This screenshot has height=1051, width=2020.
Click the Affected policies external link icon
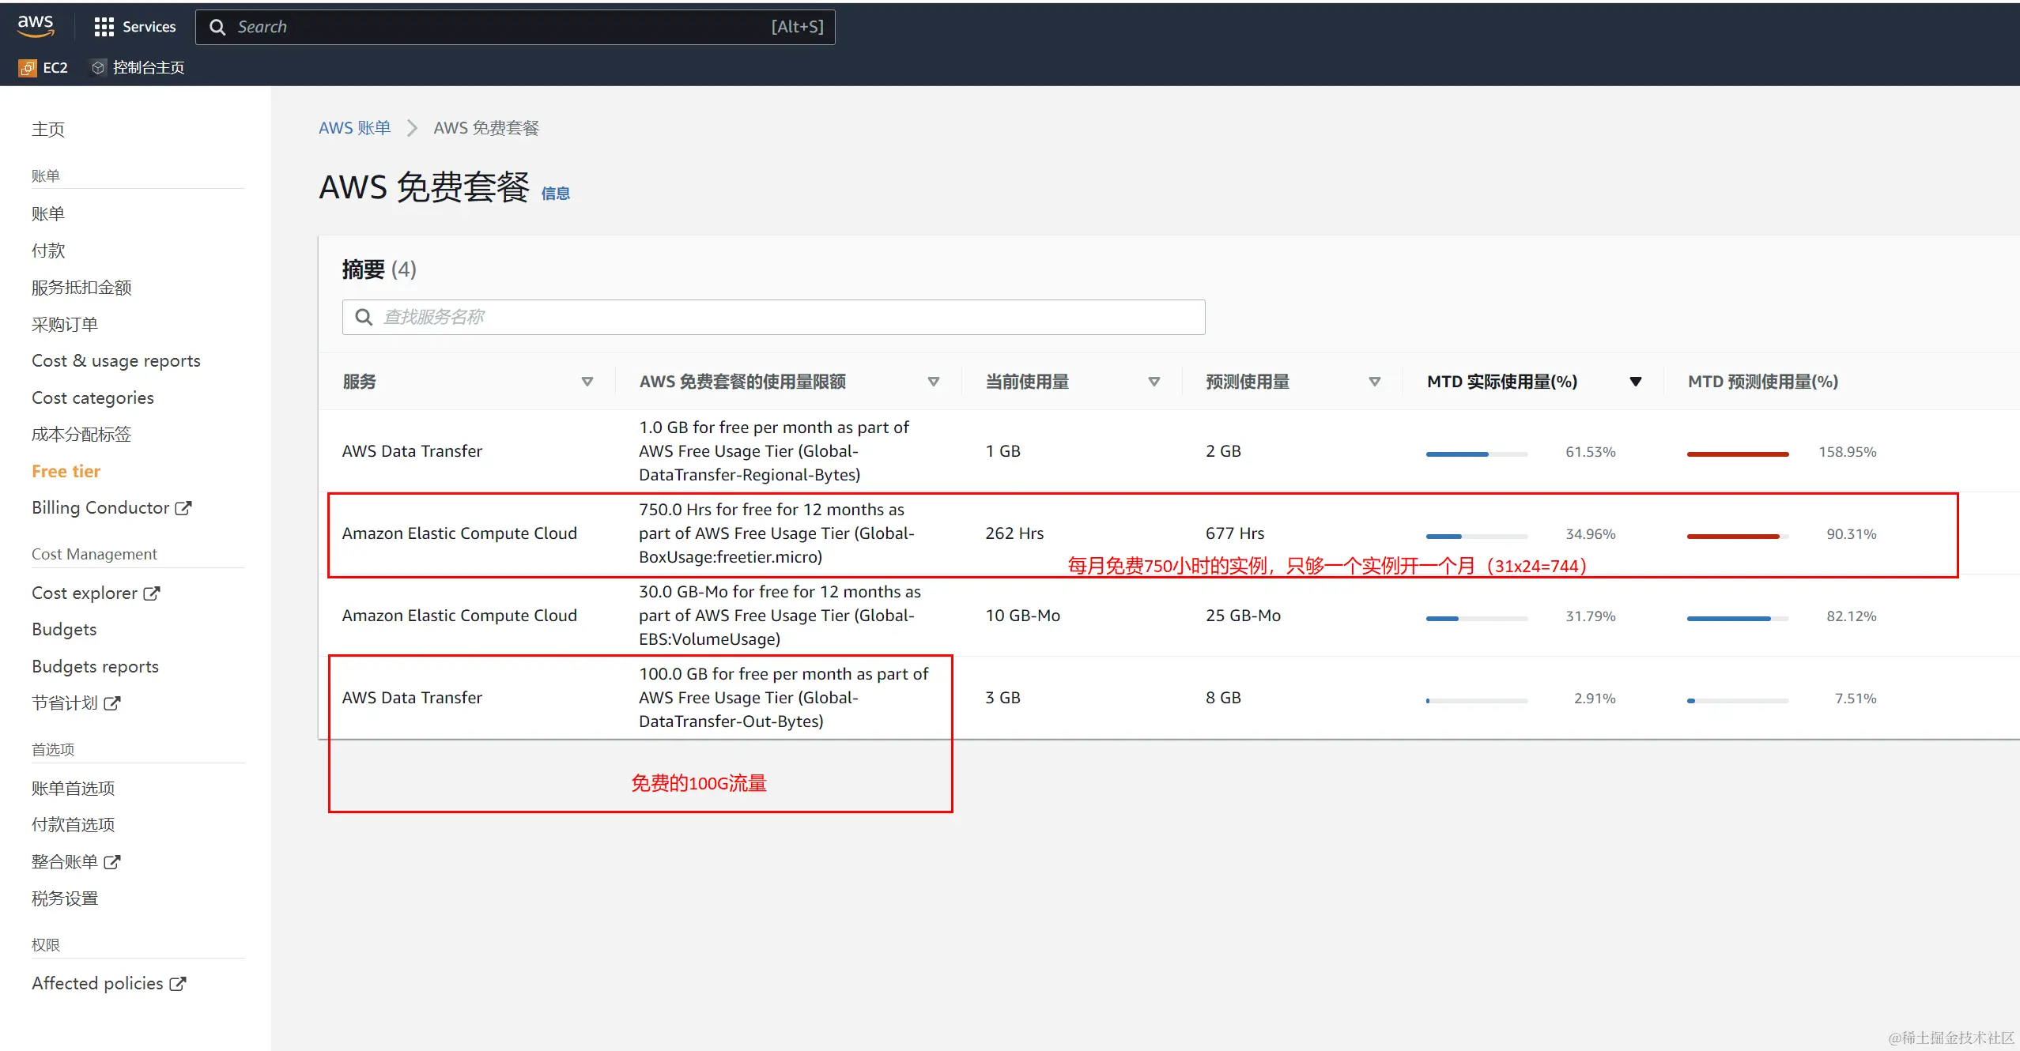(178, 984)
